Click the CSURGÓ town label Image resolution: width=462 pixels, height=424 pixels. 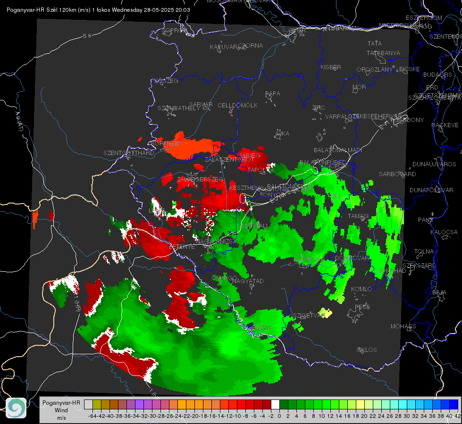225,278
